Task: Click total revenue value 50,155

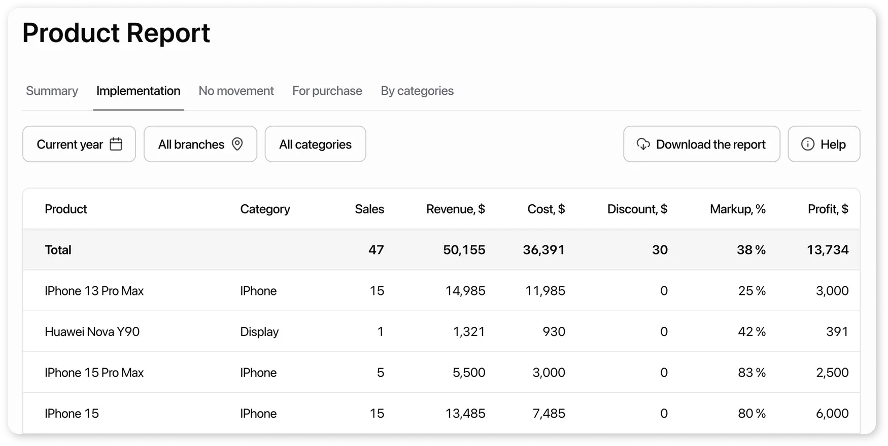Action: [x=464, y=250]
